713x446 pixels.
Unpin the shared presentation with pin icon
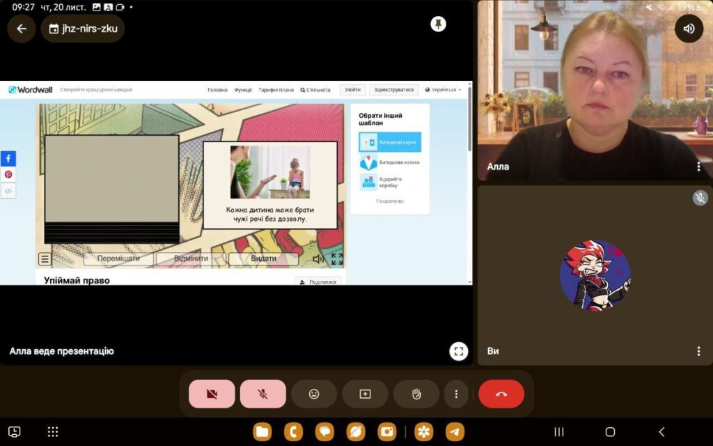point(438,24)
